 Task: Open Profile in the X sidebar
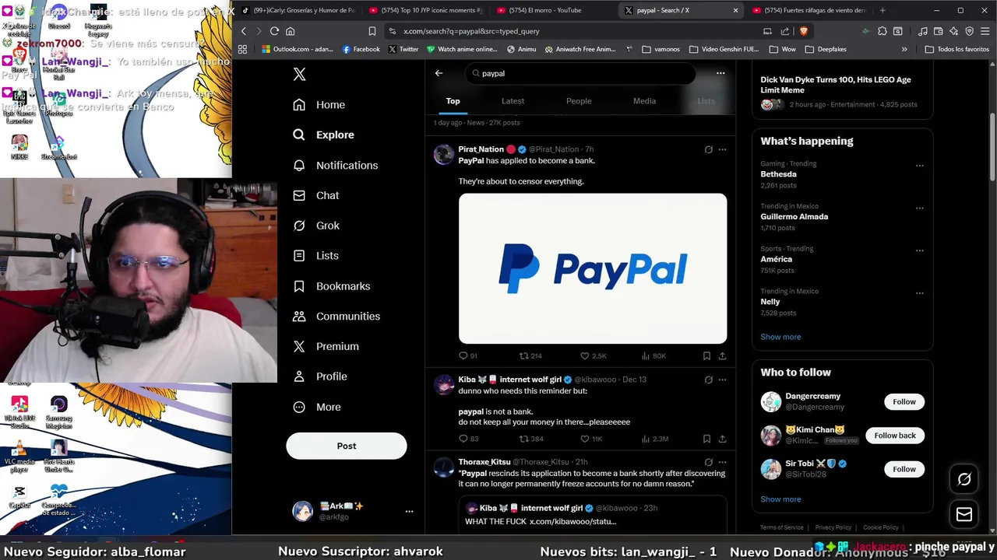pyautogui.click(x=320, y=376)
